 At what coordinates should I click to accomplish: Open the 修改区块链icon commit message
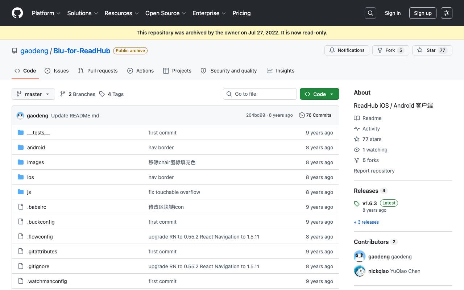(x=166, y=207)
